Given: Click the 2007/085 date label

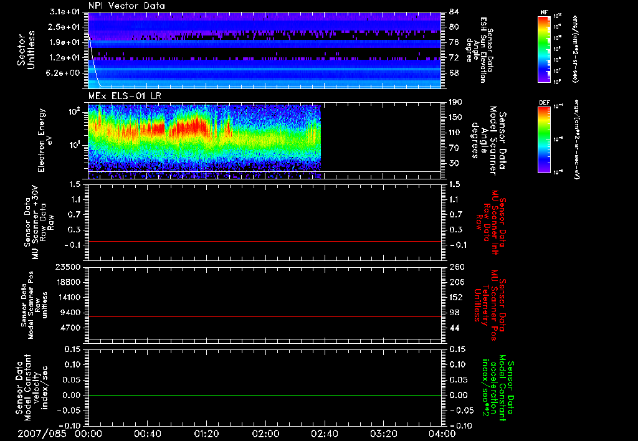Looking at the screenshot, I should click(42, 434).
